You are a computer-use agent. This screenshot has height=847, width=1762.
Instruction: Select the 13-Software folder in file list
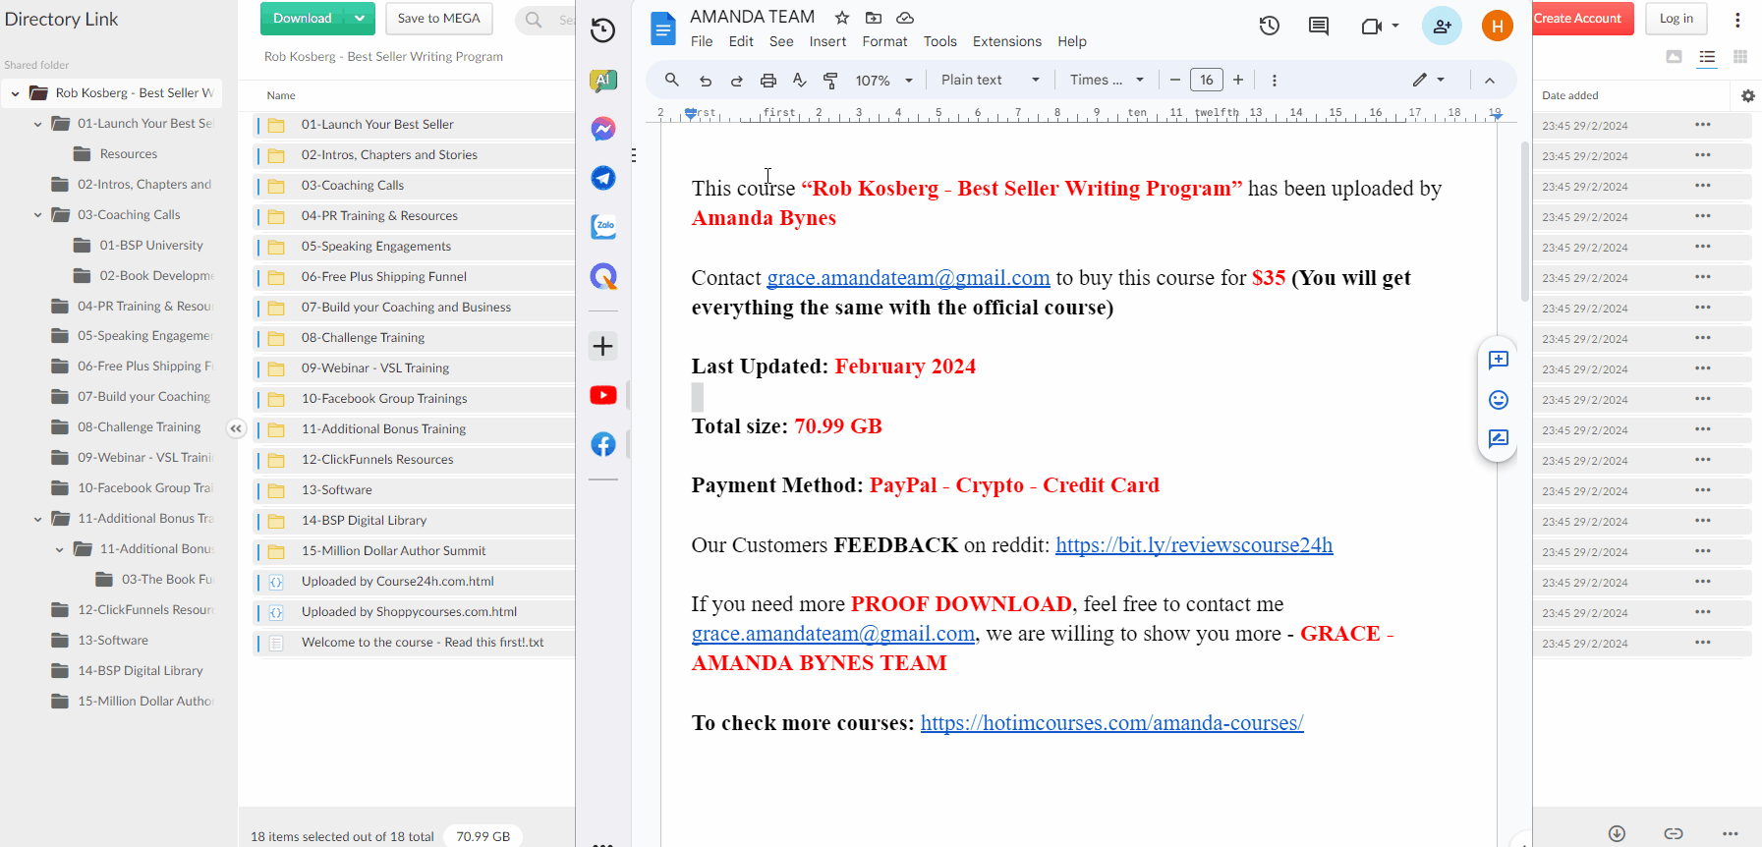point(414,490)
